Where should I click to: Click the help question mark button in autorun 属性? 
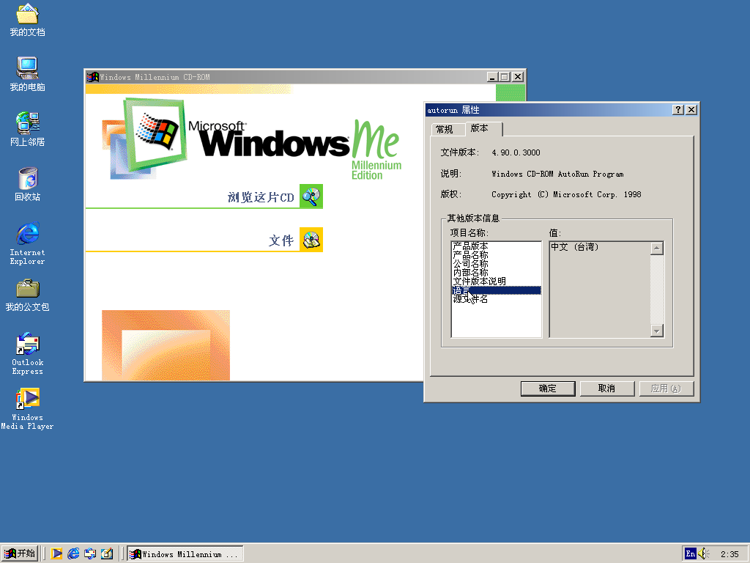[x=677, y=110]
